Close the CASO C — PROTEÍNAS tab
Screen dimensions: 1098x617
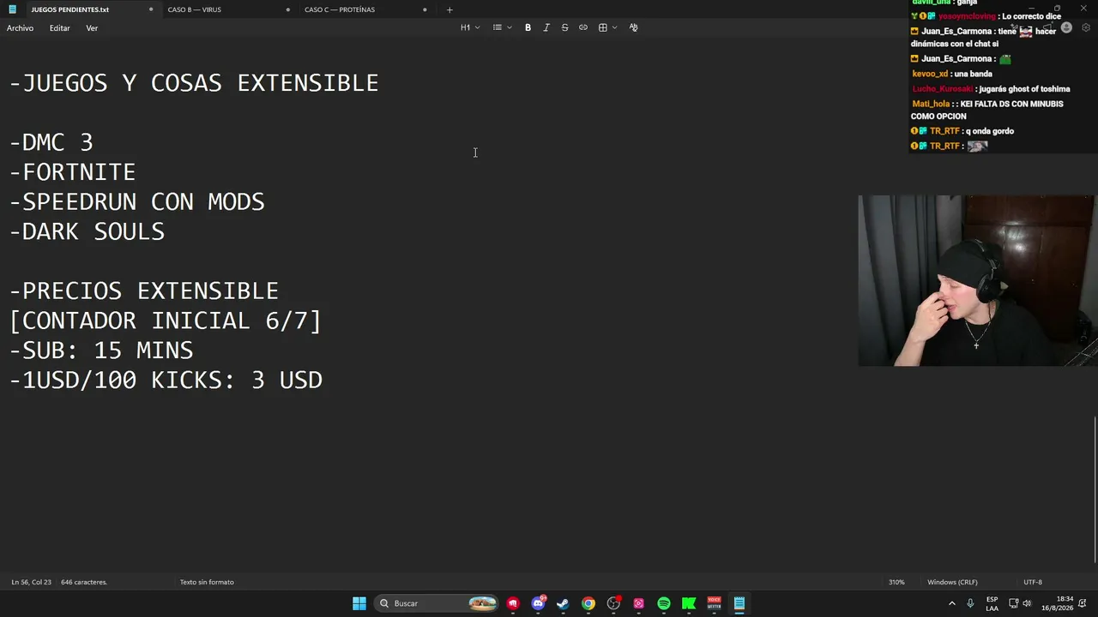425,9
